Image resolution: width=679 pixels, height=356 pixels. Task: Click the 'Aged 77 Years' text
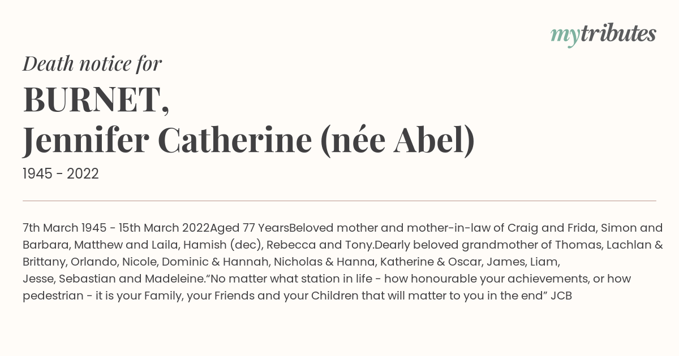click(x=250, y=228)
